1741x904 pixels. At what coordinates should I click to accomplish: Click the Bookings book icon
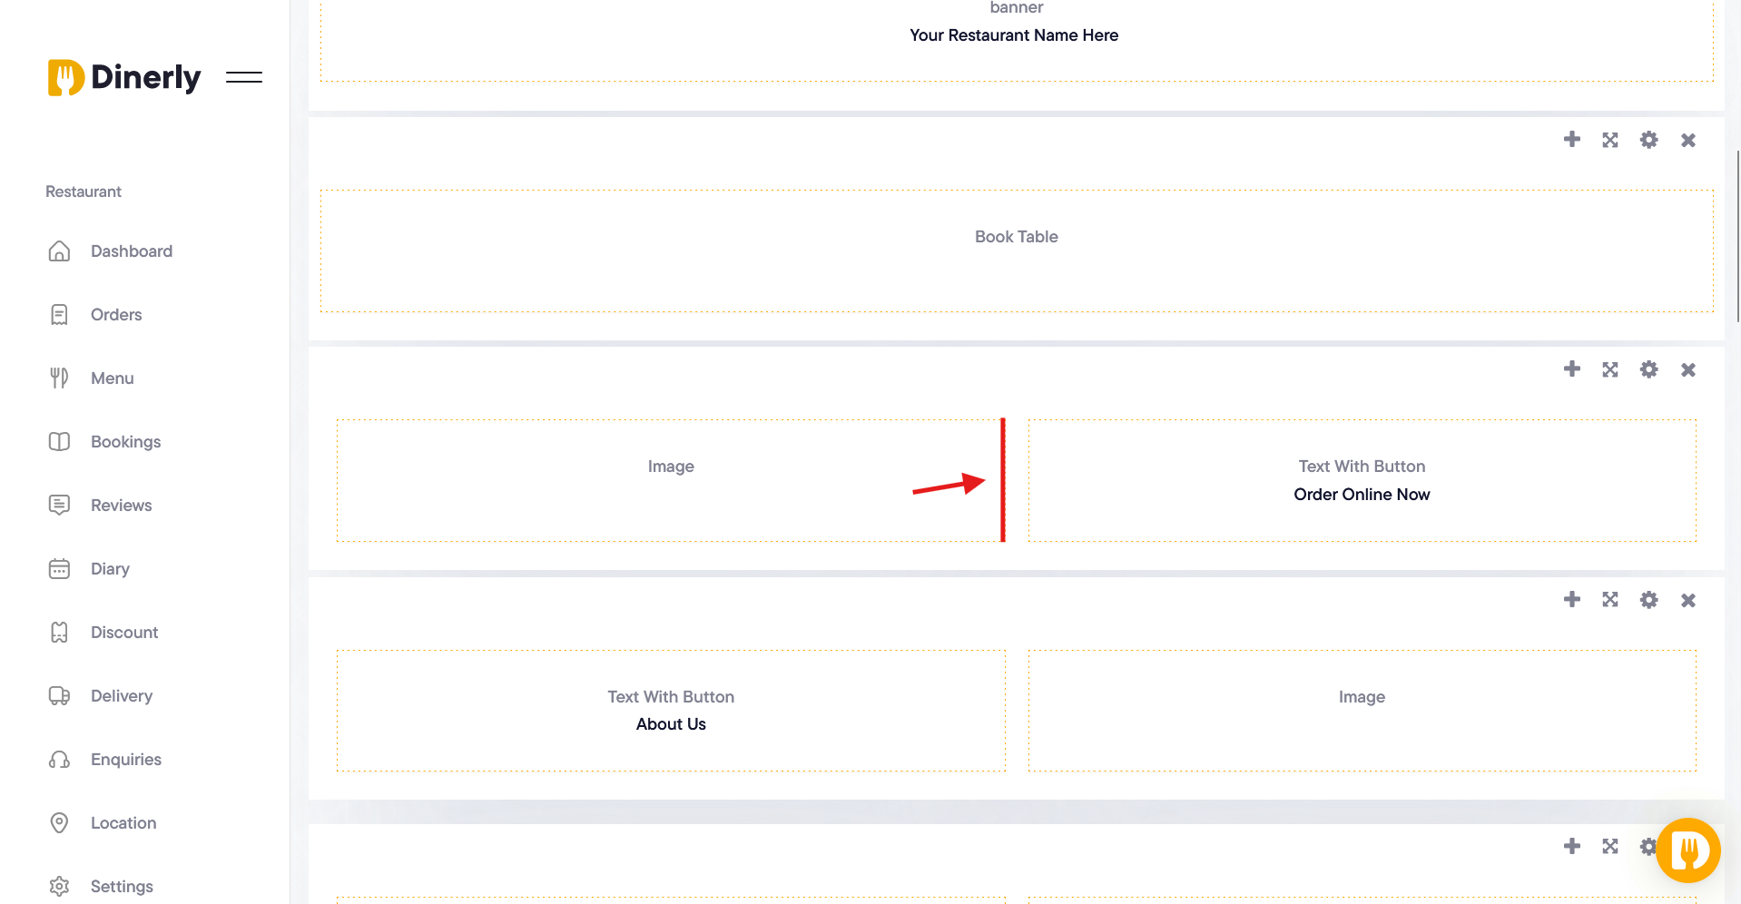pos(59,442)
